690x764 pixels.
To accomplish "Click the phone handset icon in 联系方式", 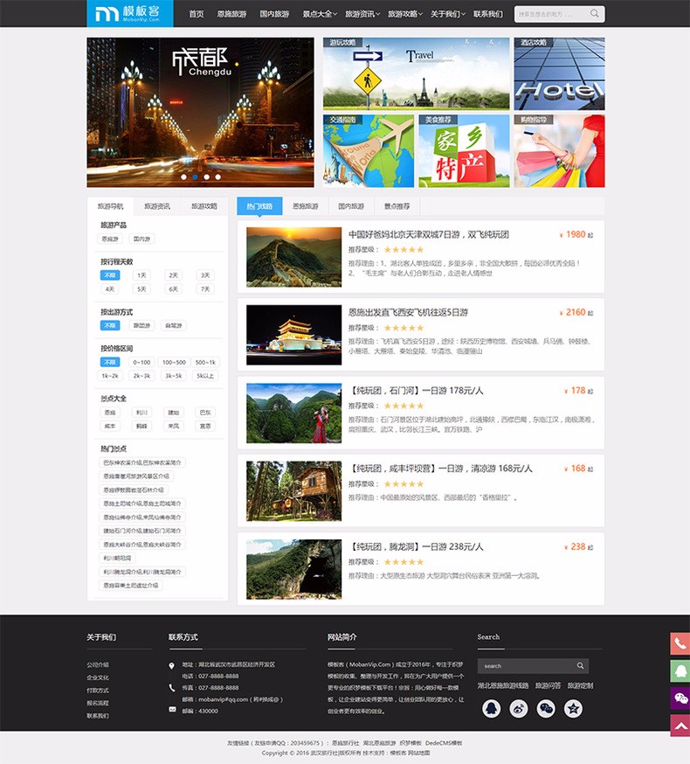I will (x=171, y=687).
